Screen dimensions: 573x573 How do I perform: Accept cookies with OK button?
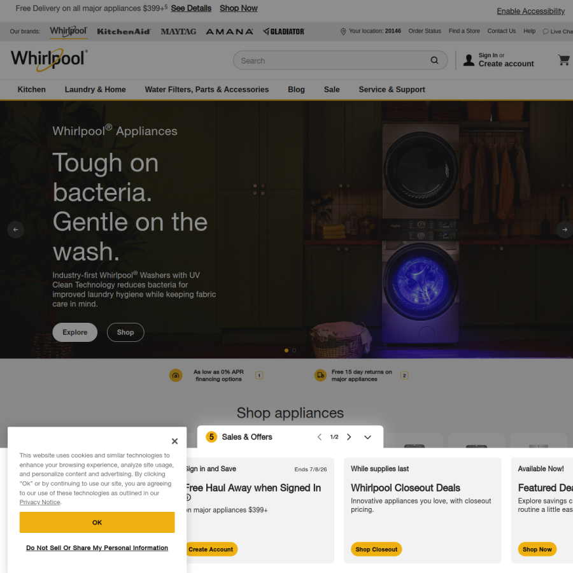coord(97,522)
